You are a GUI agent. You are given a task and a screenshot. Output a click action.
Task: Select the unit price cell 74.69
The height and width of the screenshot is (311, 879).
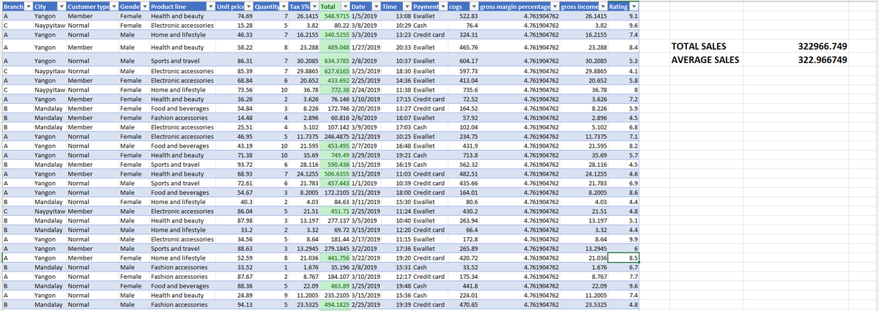coord(233,15)
